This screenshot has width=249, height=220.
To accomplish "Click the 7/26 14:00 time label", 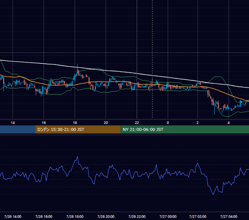I will pos(13,216).
